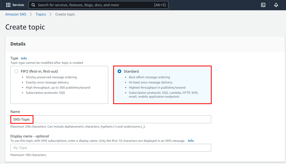Open the Info link for Display name
This screenshot has width=286, height=164.
[191, 141]
